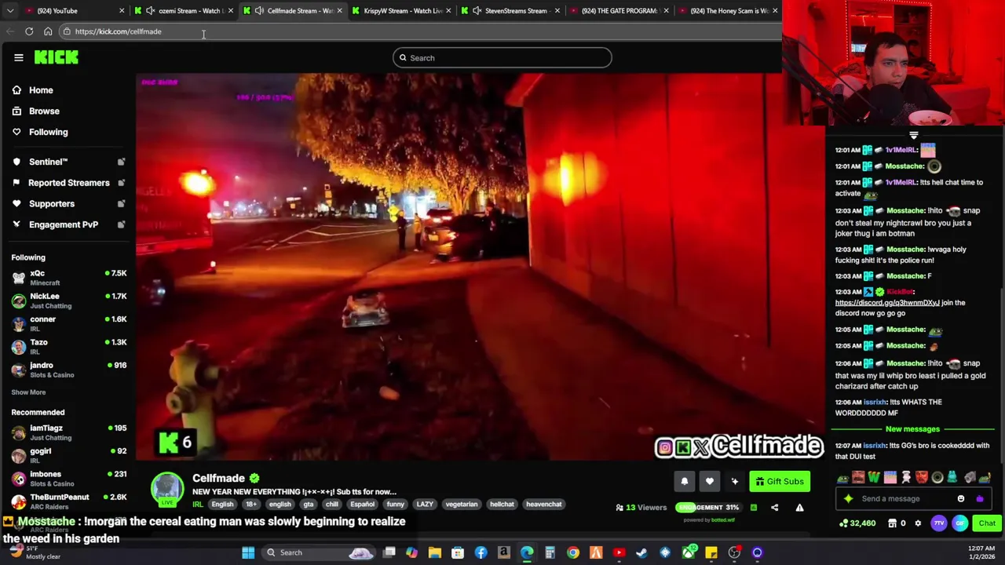Viewport: 1005px width, 565px height.
Task: Click the green W emote above message box
Action: pos(874,477)
